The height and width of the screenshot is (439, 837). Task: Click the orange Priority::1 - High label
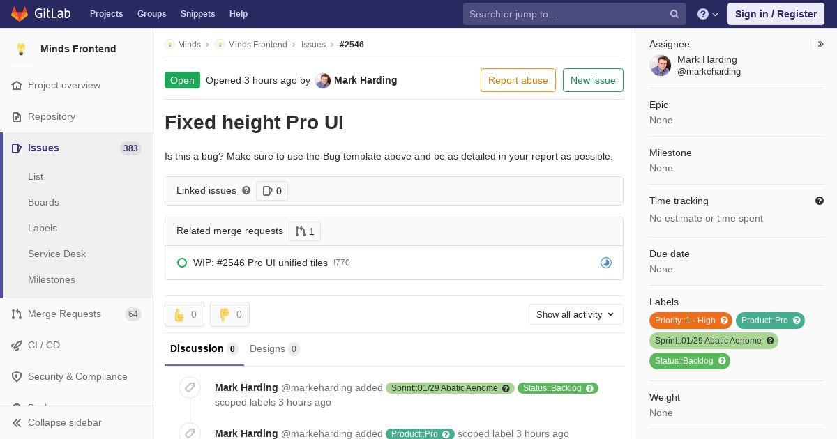tap(691, 321)
